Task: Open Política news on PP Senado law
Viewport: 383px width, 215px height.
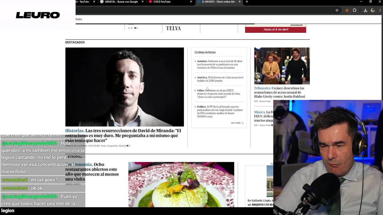Action: tap(219, 111)
